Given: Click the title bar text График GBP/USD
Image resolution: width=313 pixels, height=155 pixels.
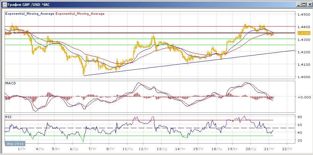Looking at the screenshot, I should (x=26, y=4).
